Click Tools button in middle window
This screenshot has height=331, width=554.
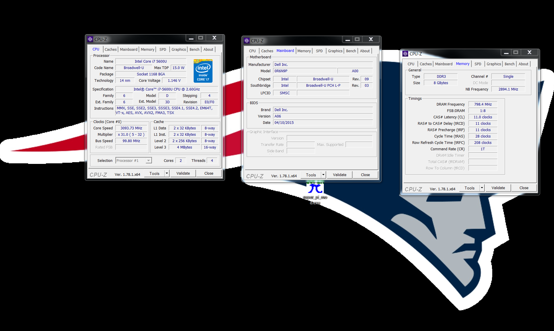[x=311, y=175]
